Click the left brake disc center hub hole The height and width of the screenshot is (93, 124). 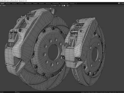pyautogui.click(x=53, y=52)
